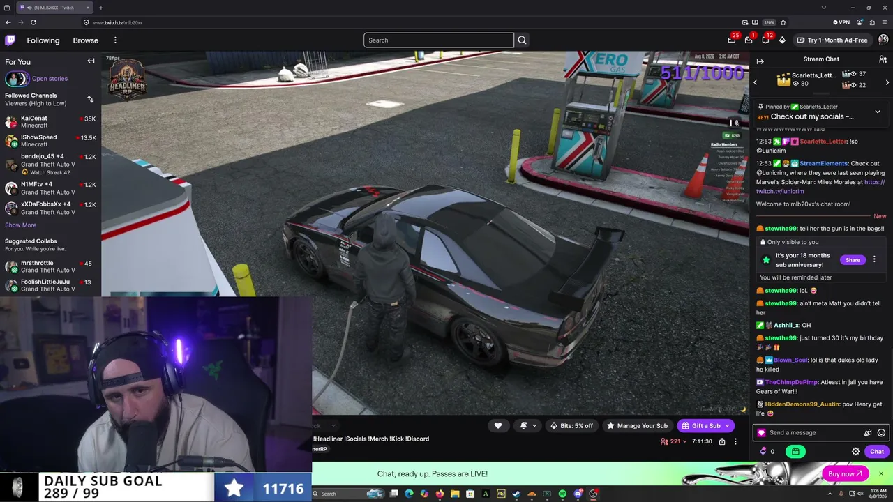
Task: Open the More options menu beside Browse
Action: click(115, 40)
